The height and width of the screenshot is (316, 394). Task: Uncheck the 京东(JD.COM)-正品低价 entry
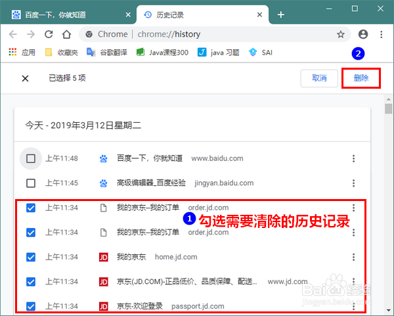[x=31, y=282]
